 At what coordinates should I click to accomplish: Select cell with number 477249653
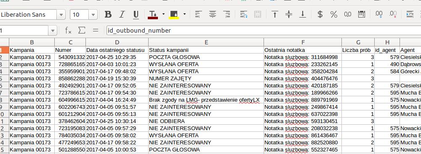70,143
